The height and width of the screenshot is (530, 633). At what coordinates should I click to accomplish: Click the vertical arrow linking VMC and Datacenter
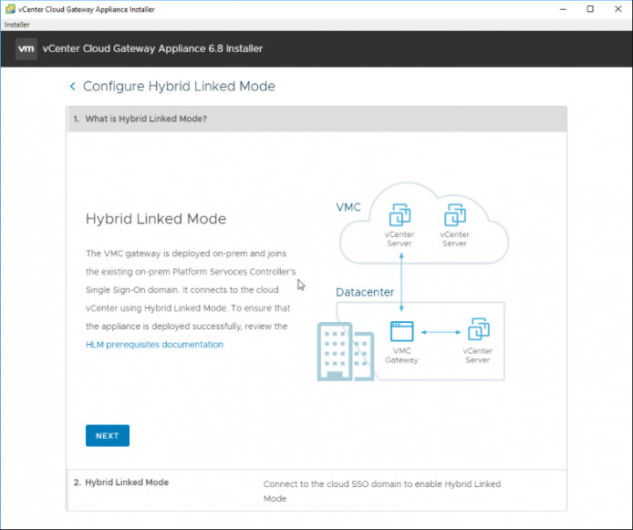pyautogui.click(x=401, y=282)
